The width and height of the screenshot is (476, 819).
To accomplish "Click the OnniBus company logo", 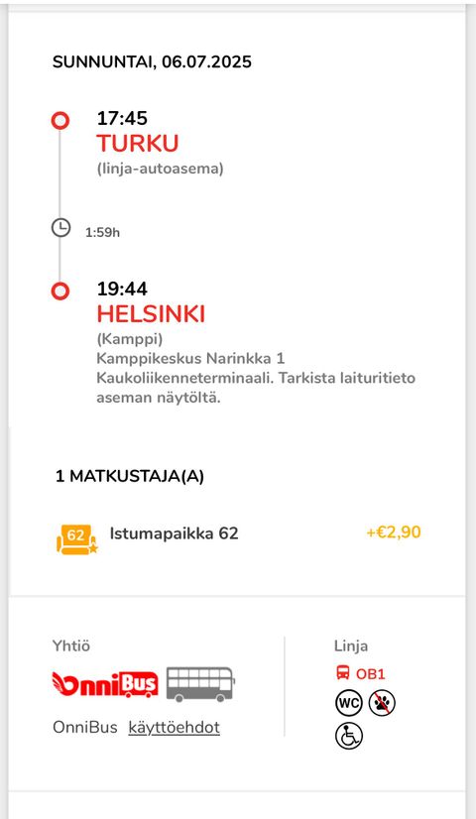I will pyautogui.click(x=105, y=685).
